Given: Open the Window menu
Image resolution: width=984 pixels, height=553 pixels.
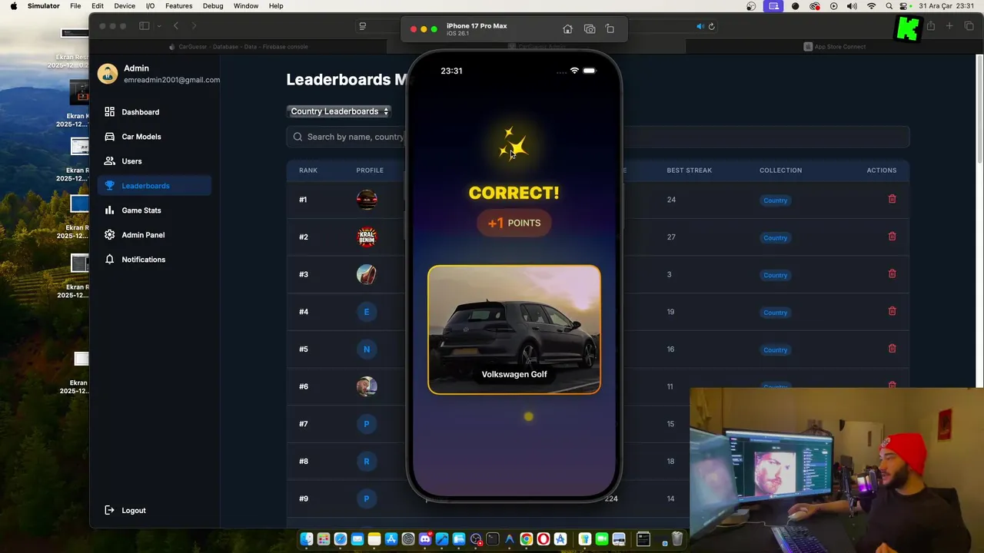Looking at the screenshot, I should pyautogui.click(x=246, y=6).
